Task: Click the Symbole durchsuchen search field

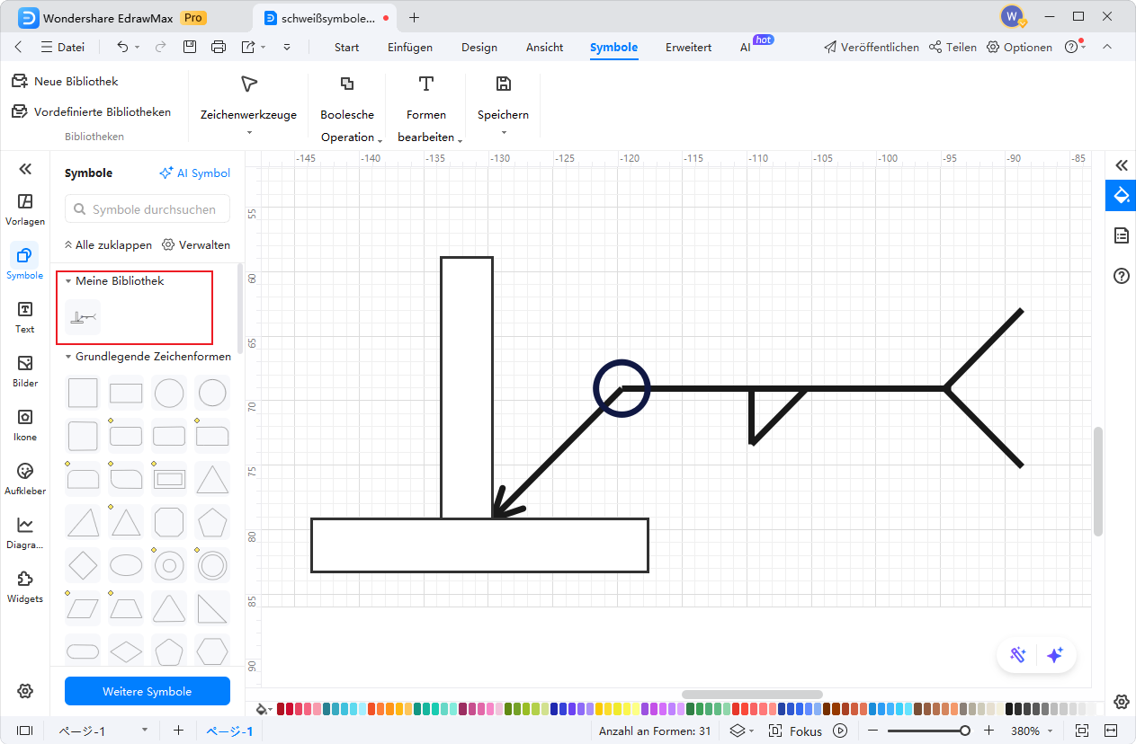Action: 148,209
